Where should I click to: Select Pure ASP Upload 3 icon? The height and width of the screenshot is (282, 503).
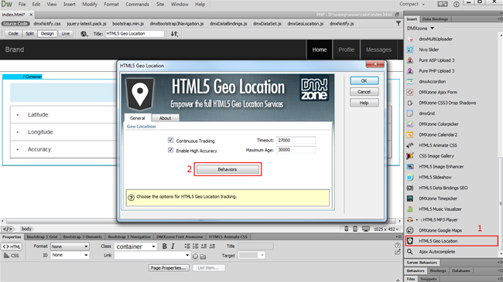[410, 60]
